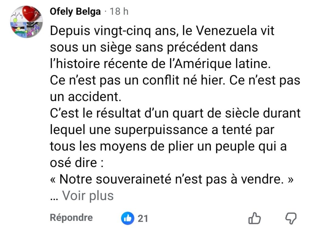Image resolution: width=311 pixels, height=230 pixels.
Task: Click the blue like reaction badge
Action: point(128,218)
